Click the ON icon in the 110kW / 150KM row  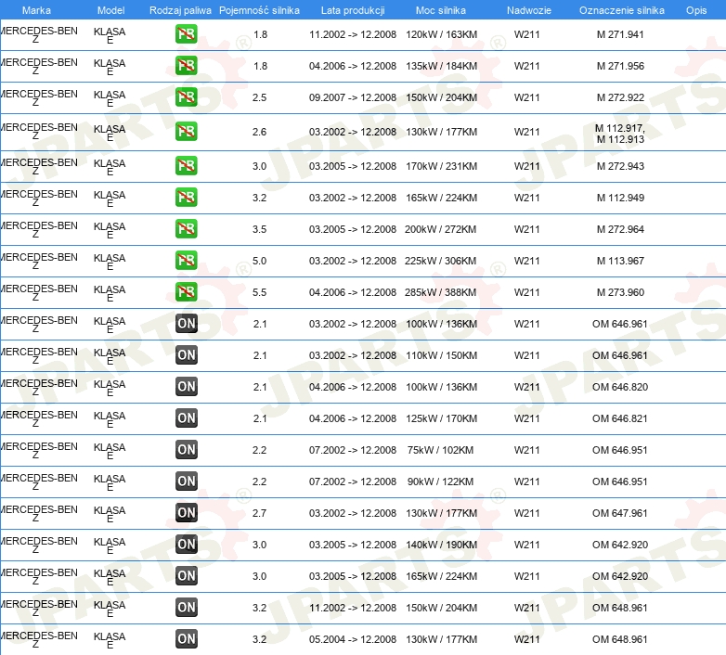tap(187, 355)
